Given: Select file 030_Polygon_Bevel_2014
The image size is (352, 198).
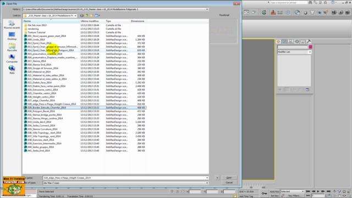Looking at the screenshot, I should pos(41,111).
